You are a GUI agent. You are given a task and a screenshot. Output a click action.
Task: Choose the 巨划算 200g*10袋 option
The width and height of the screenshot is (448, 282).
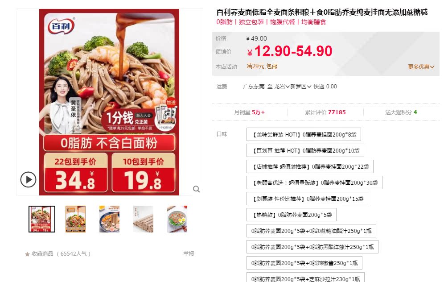pos(305,150)
